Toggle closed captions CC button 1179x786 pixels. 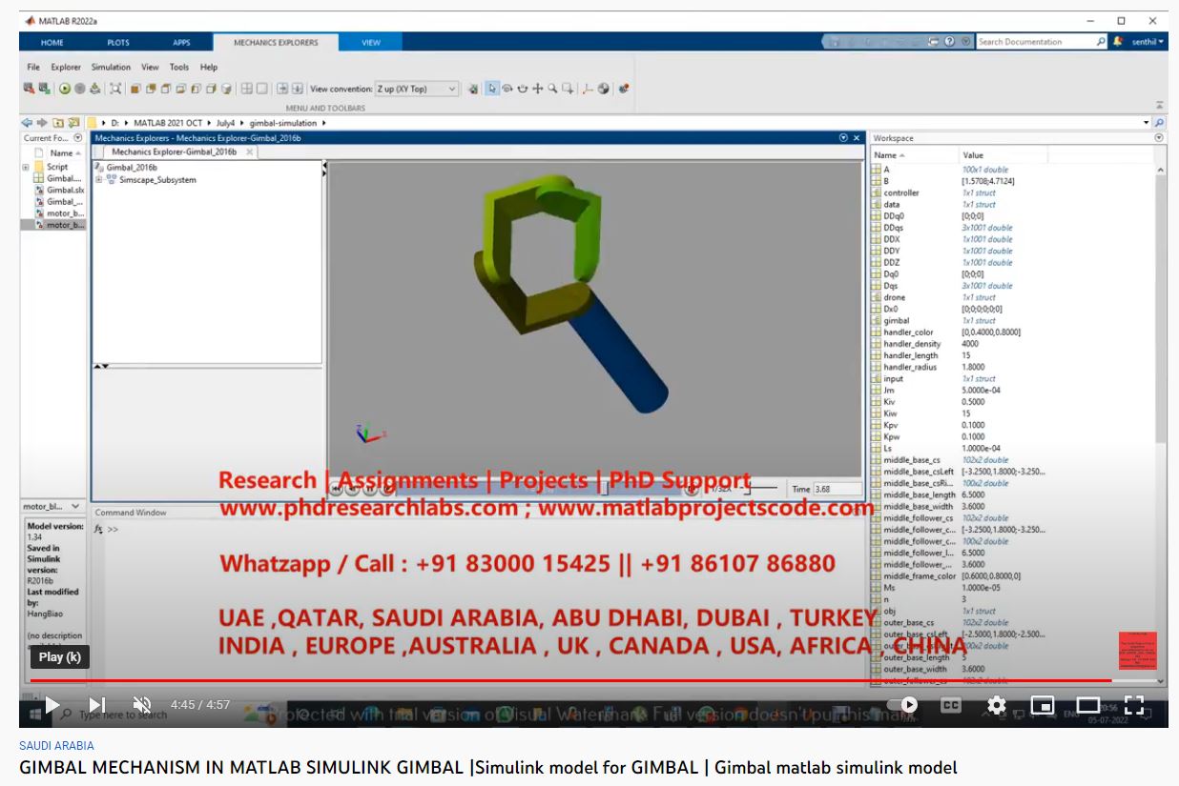951,705
